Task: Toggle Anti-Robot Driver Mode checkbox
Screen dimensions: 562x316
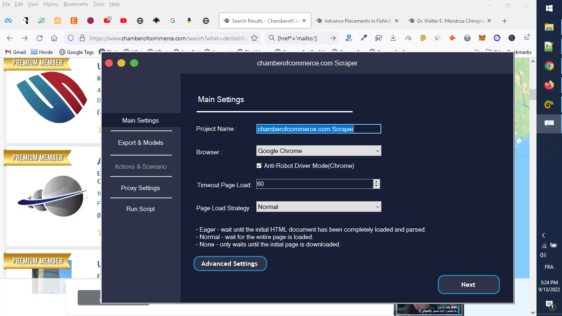Action: point(259,166)
